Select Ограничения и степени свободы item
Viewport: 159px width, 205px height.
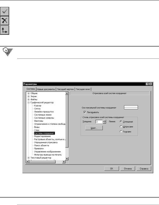coord(50,124)
